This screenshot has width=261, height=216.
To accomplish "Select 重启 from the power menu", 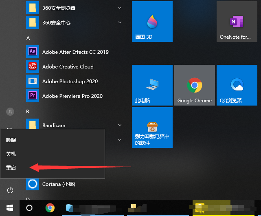I will click(11, 168).
